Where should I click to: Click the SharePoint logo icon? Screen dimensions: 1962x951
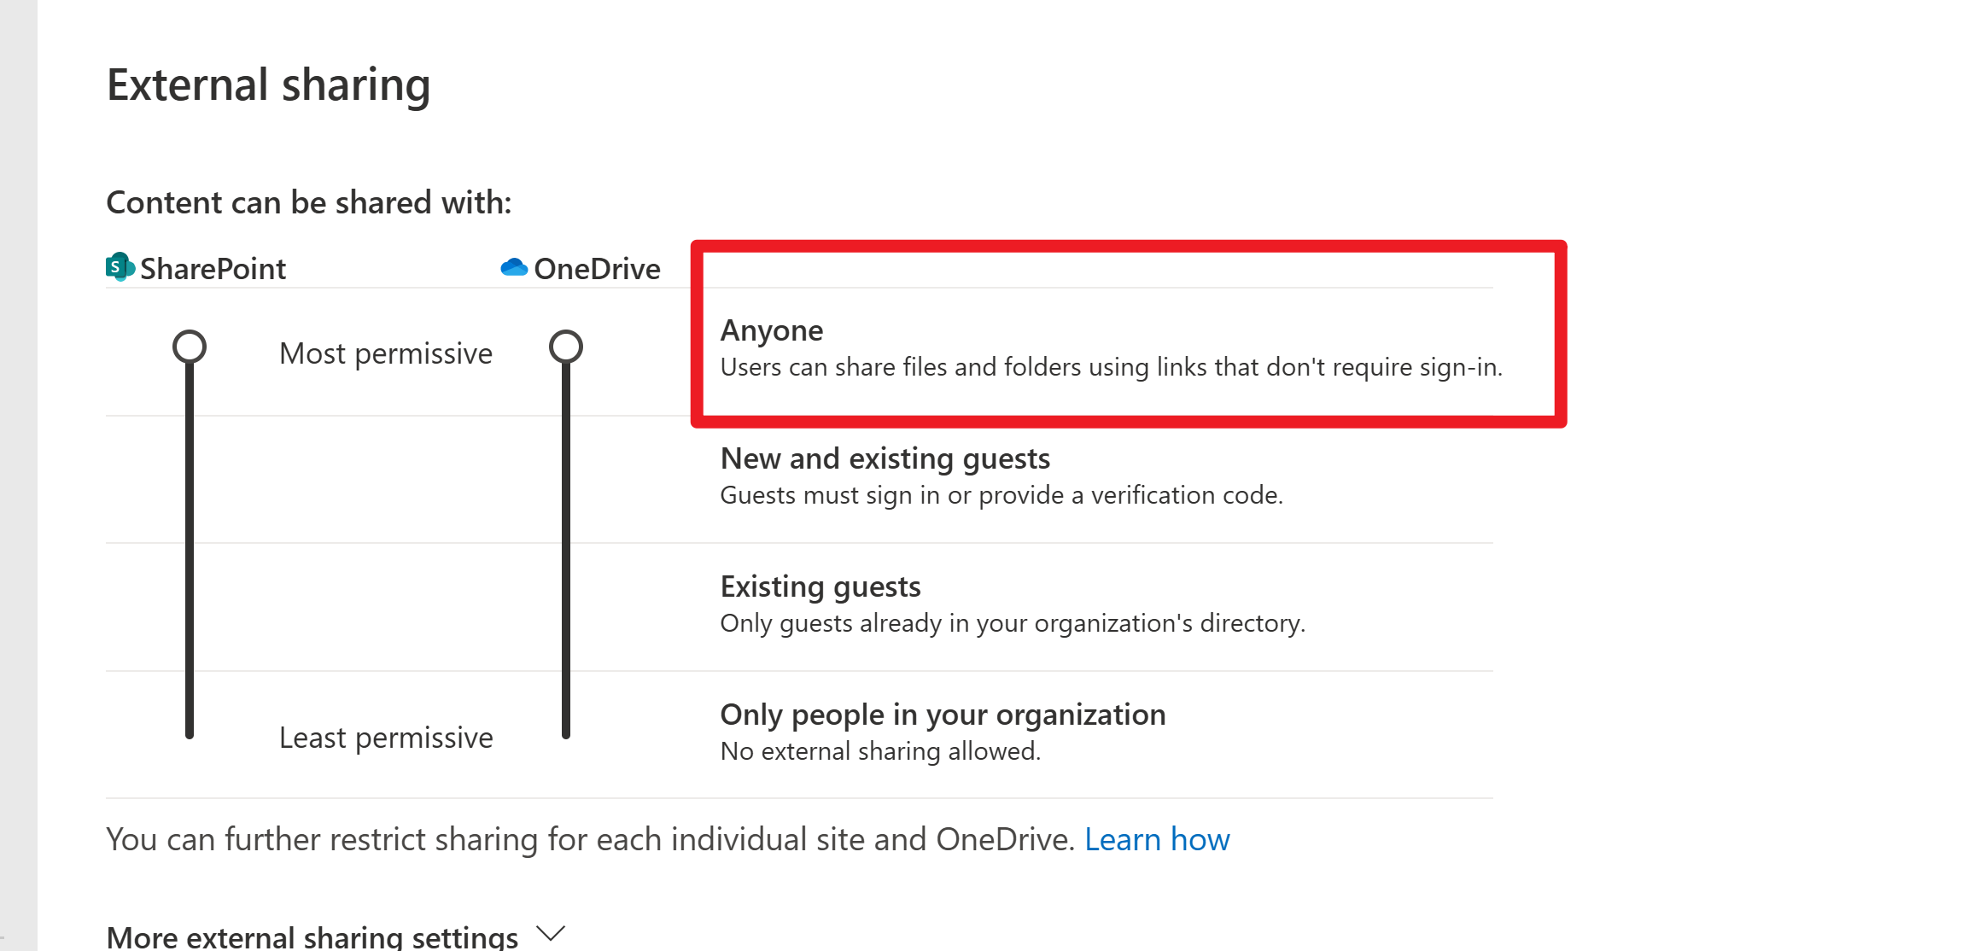point(120,267)
